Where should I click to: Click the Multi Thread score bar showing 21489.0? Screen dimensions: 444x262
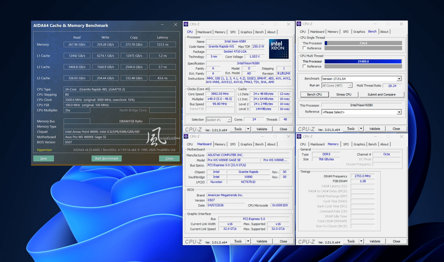[363, 61]
